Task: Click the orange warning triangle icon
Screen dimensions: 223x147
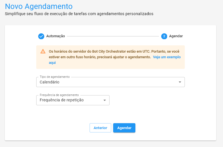Action: tap(43, 51)
